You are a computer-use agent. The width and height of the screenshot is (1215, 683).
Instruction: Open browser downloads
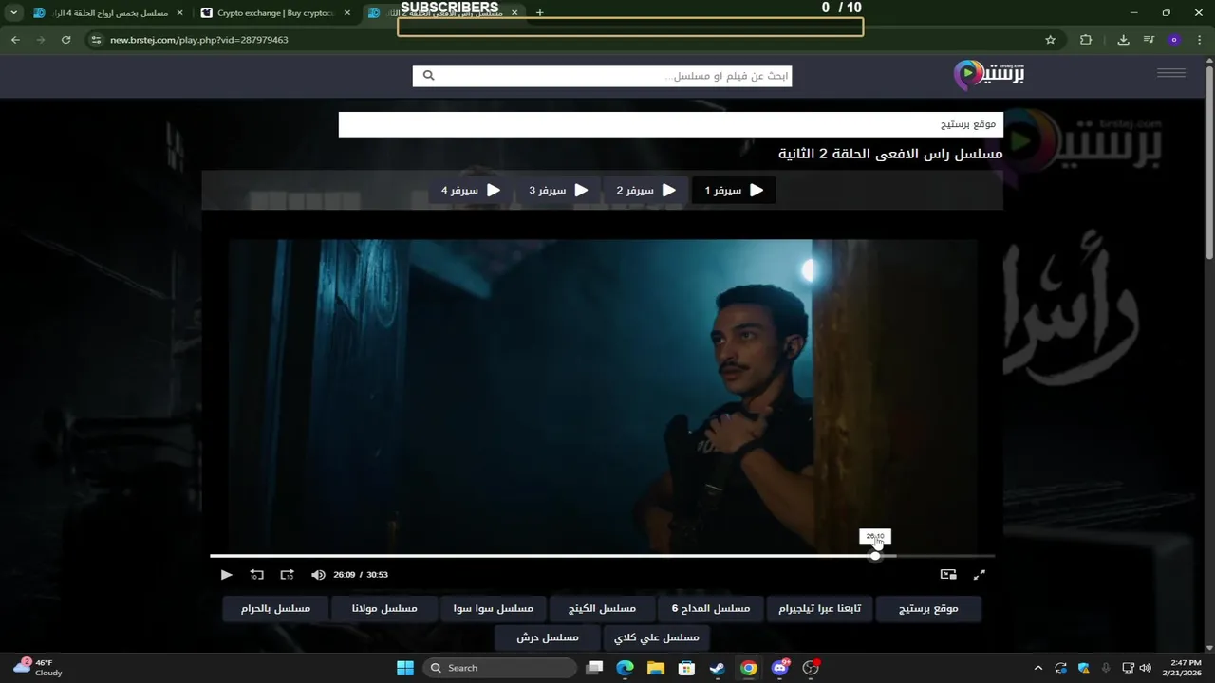[1123, 40]
